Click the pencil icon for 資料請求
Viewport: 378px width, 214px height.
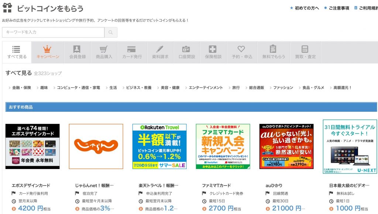[159, 49]
